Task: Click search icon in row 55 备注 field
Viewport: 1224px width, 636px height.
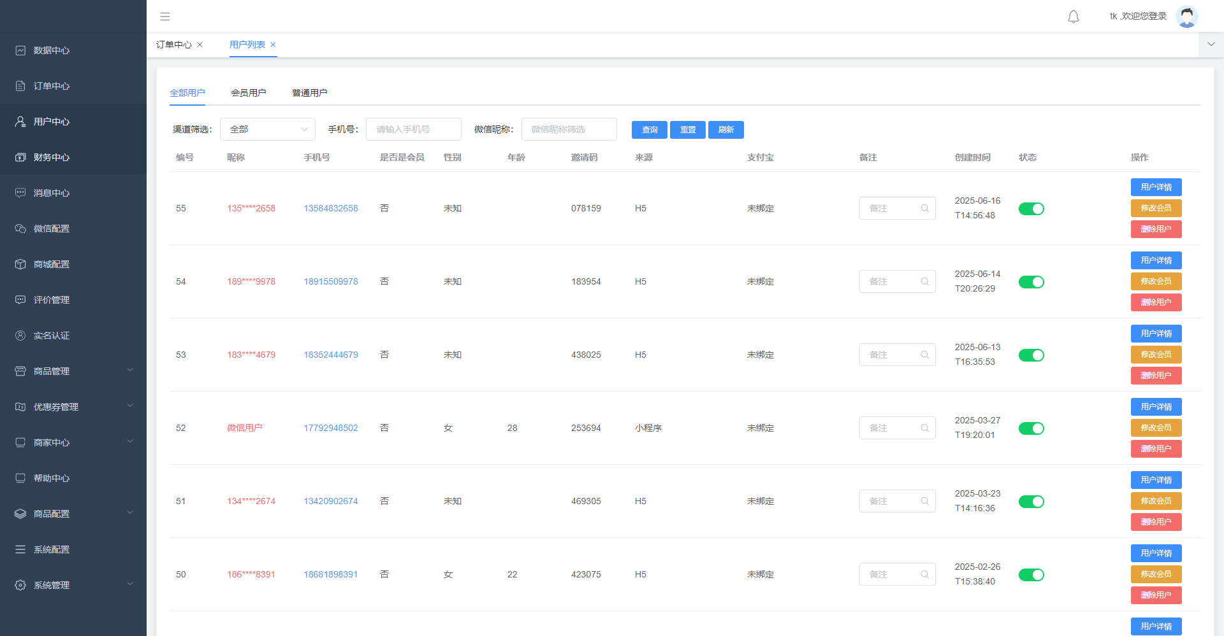Action: (x=924, y=208)
